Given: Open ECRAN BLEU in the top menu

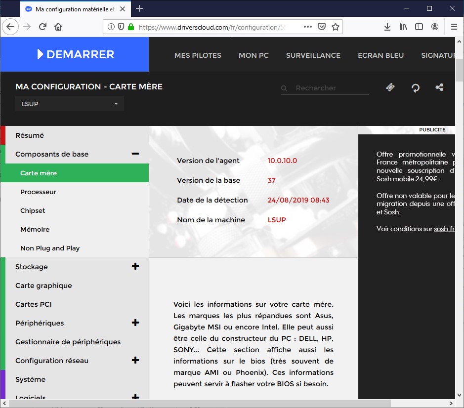Looking at the screenshot, I should click(380, 55).
